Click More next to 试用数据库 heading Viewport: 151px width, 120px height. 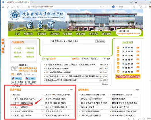(x=137, y=90)
